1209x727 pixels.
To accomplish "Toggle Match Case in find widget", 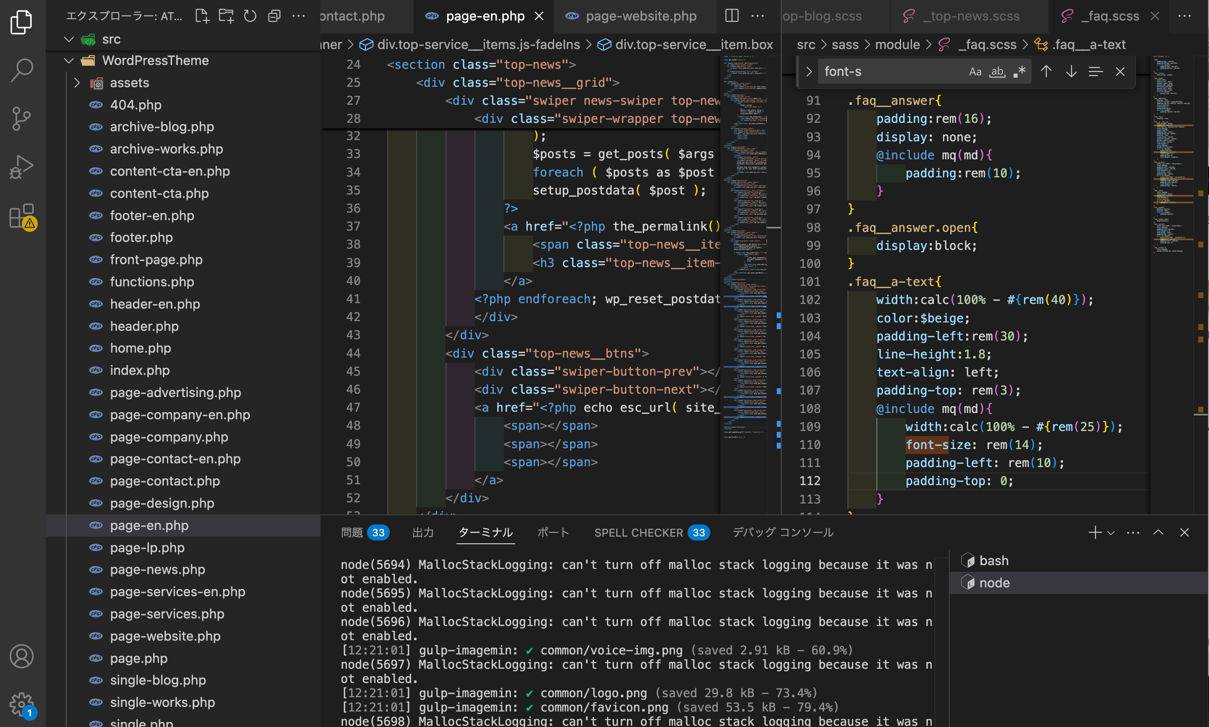I will click(x=975, y=72).
